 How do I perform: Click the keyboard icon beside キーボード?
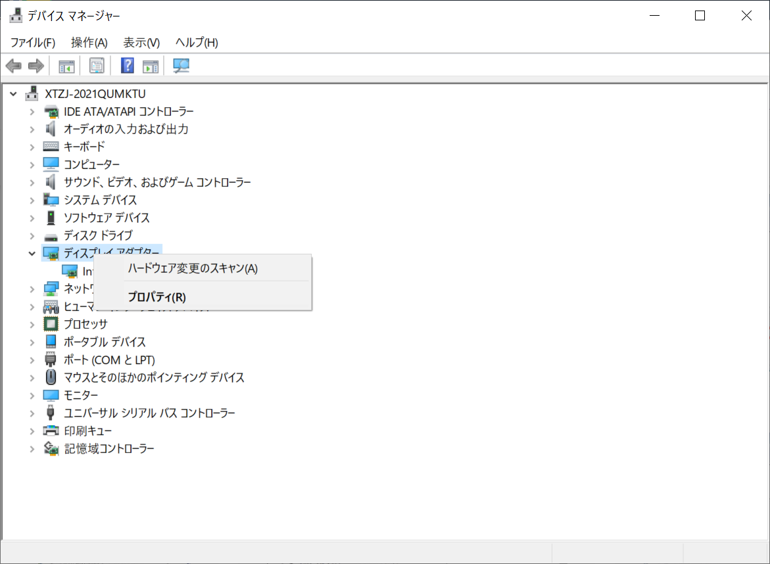[x=51, y=147]
